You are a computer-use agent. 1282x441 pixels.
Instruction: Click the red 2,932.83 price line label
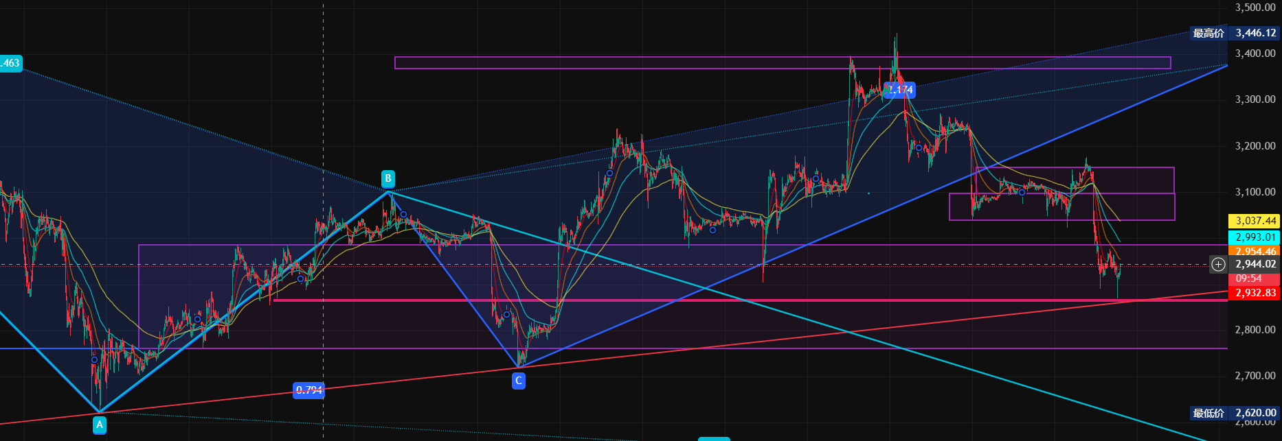click(x=1254, y=293)
